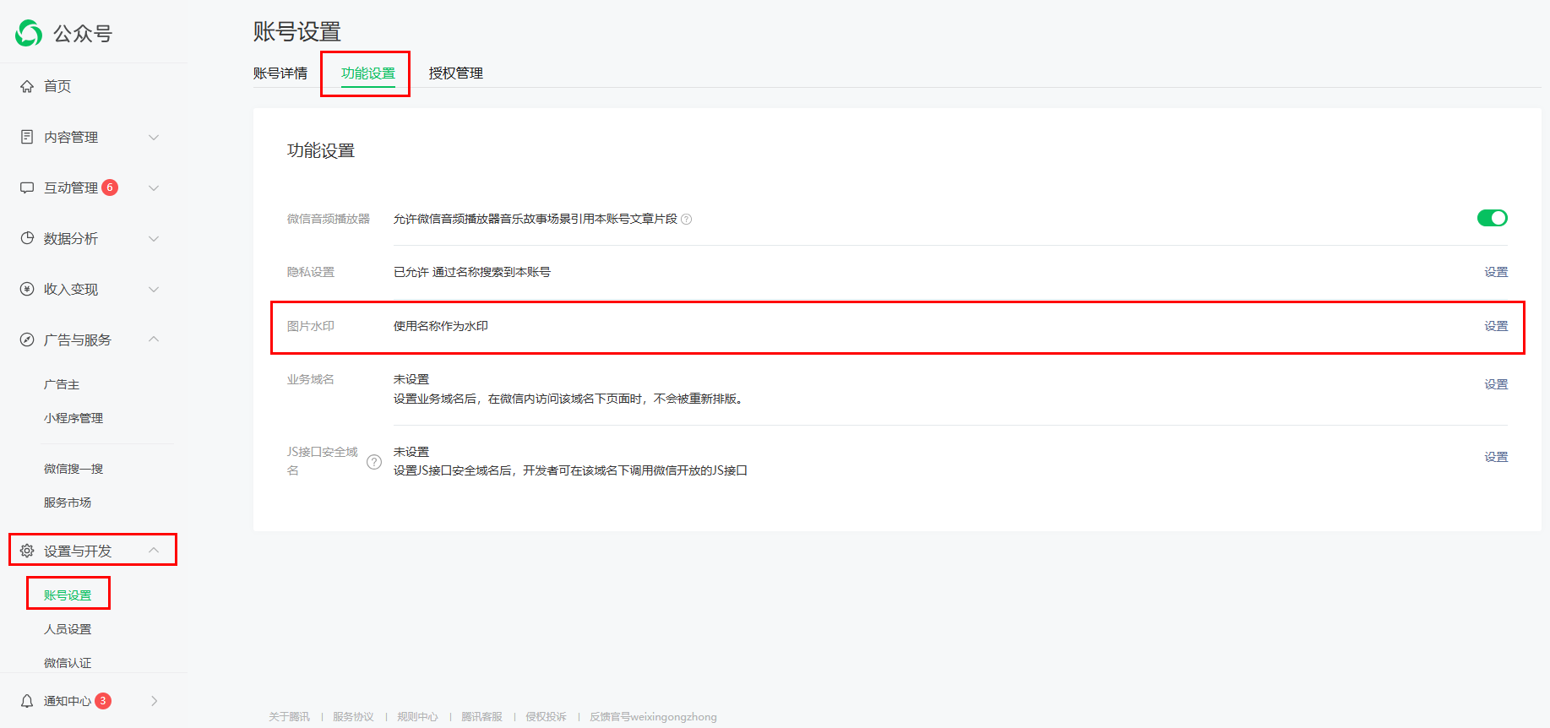Expand the 内容管理 chevron
Image resolution: width=1550 pixels, height=728 pixels.
154,137
